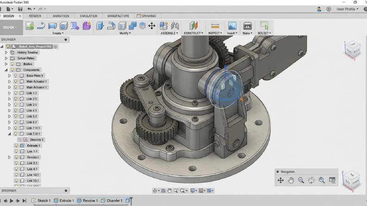This screenshot has height=206, width=367.
Task: Click the Insert image icon
Action: coord(232,26)
